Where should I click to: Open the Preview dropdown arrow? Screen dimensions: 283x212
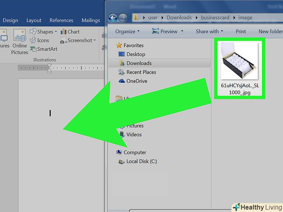[182, 31]
